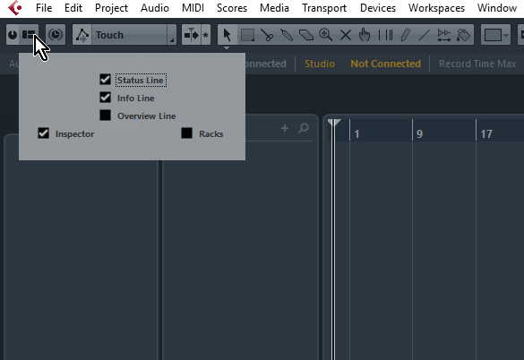
Task: Open the Devices menu
Action: [x=378, y=8]
